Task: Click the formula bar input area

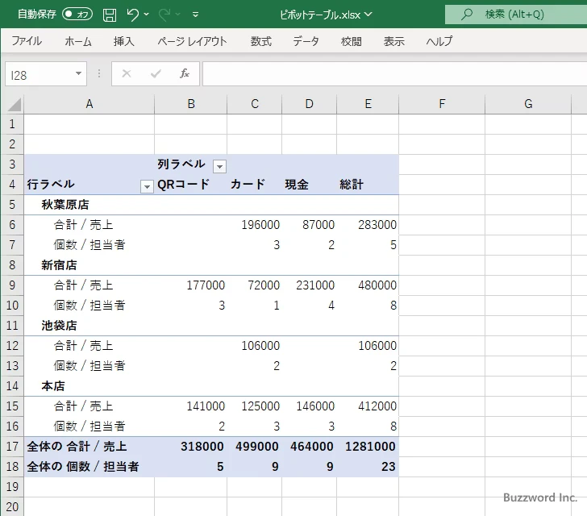Action: pos(395,74)
